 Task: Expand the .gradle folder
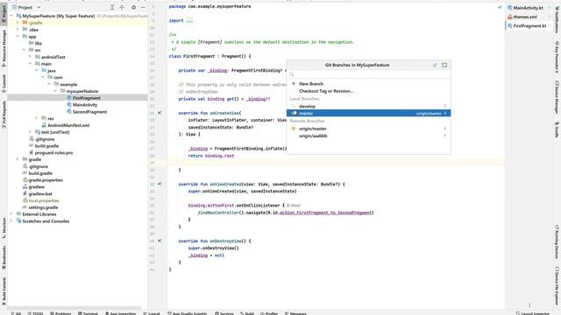(x=18, y=23)
